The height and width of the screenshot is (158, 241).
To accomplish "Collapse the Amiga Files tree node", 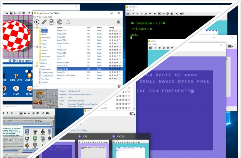I will click(34, 28).
